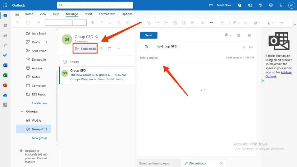Screen dimensions: 297x167
Task: Start a Meet Now call
Action: [220, 5]
